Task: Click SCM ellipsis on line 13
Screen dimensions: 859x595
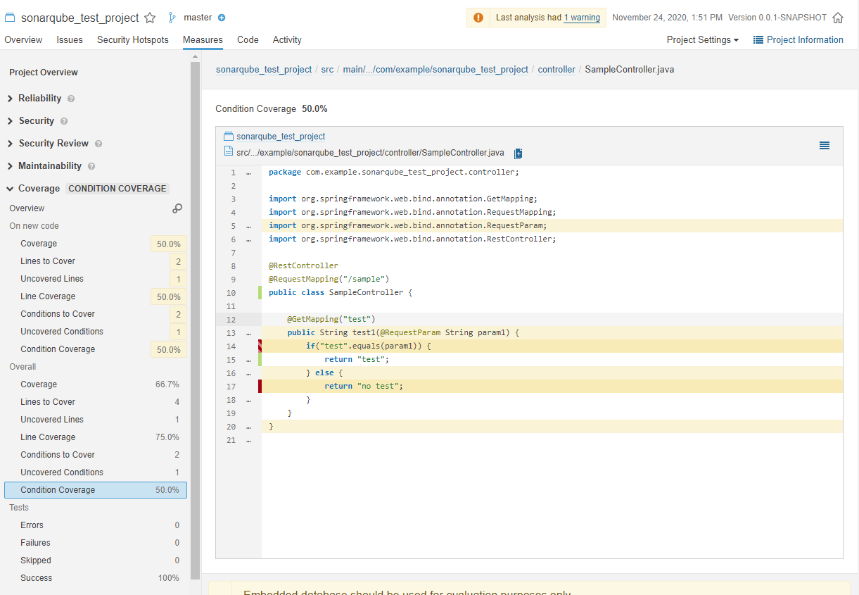Action: (248, 333)
